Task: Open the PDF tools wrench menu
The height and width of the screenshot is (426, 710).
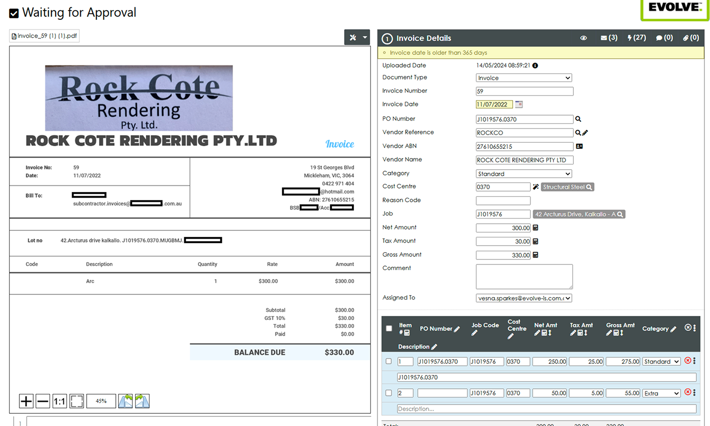Action: [357, 37]
